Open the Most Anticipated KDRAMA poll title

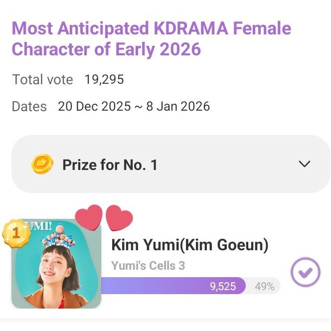pos(151,38)
